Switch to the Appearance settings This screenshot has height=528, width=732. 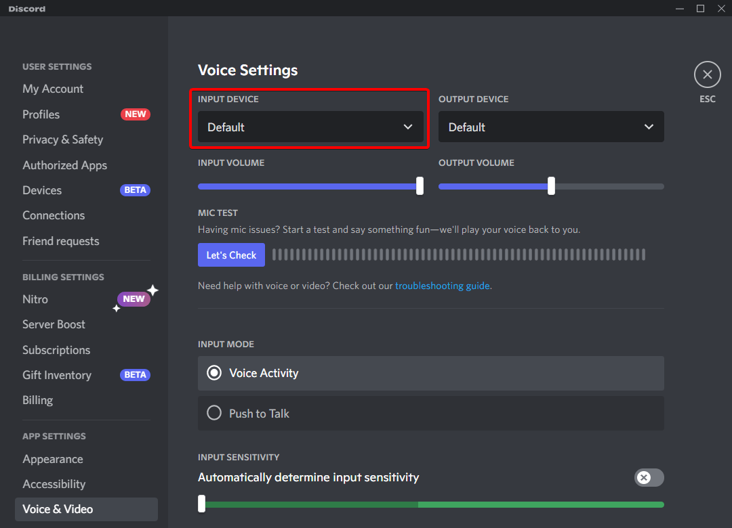coord(52,459)
